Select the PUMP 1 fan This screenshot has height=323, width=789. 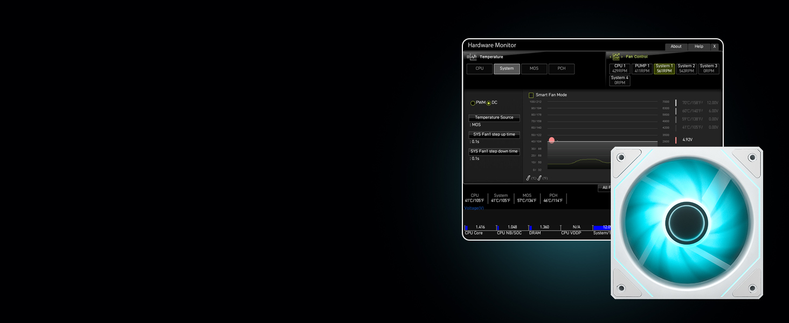(642, 68)
